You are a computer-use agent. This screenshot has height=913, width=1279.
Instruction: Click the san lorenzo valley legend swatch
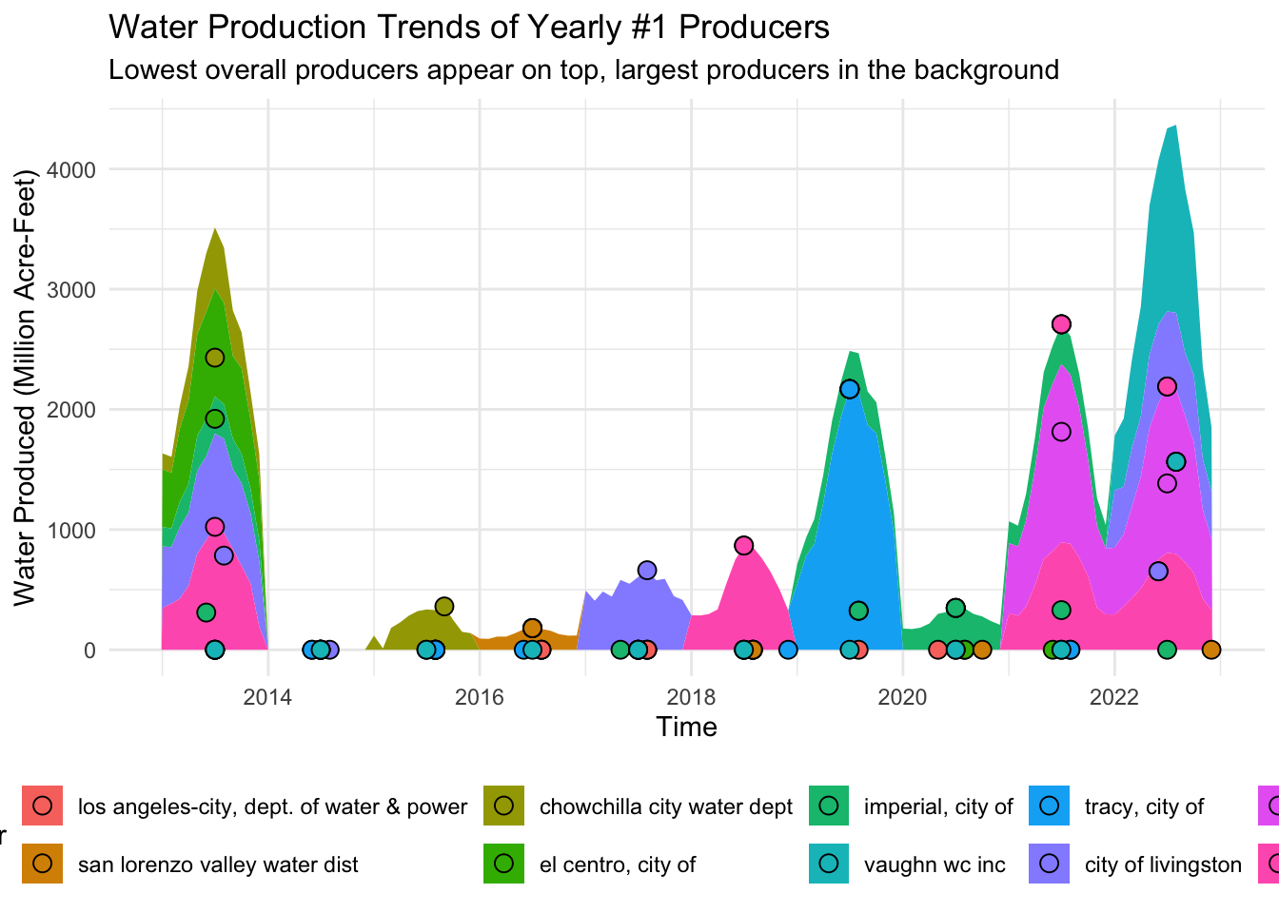[42, 864]
